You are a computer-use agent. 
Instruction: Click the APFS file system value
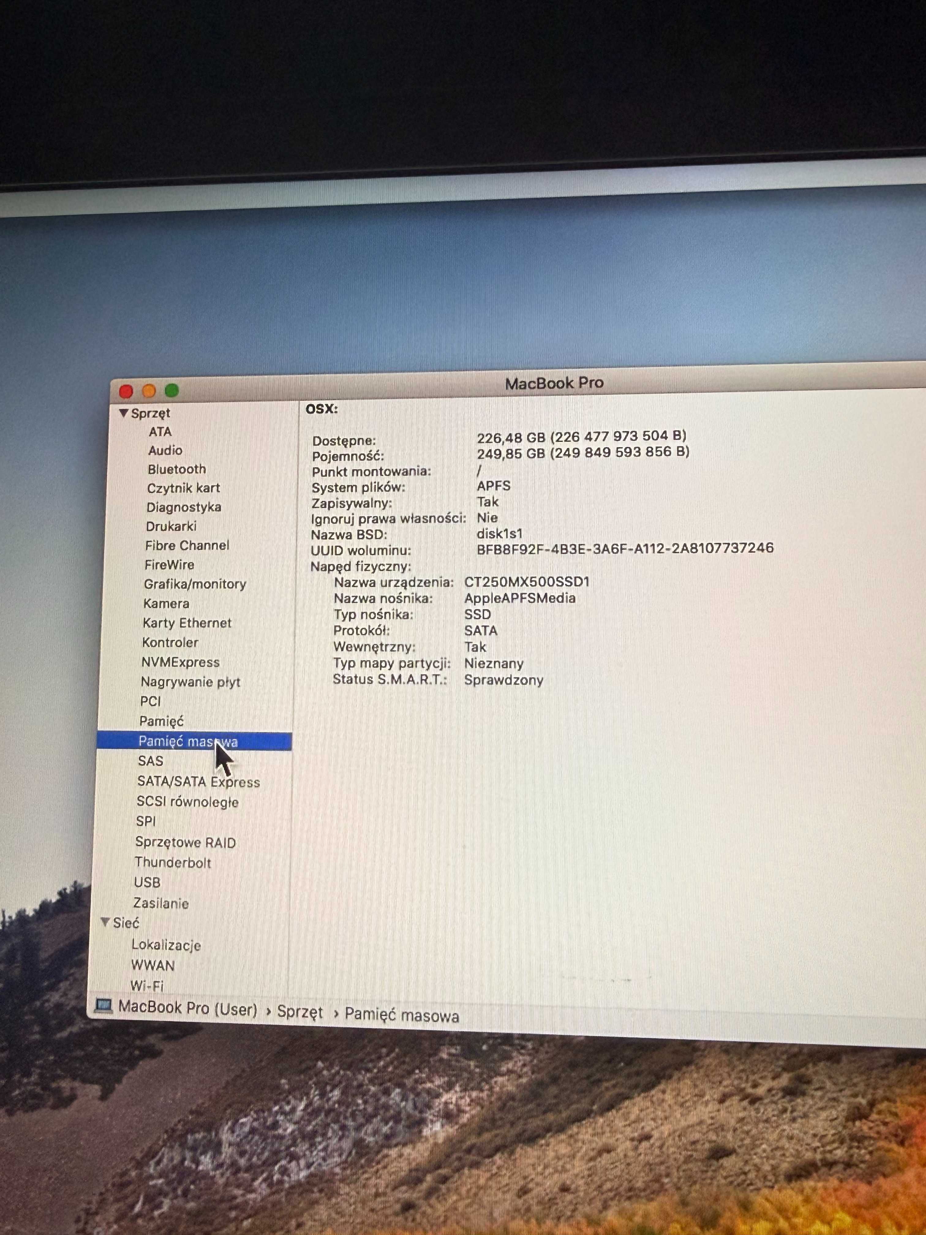tap(493, 486)
